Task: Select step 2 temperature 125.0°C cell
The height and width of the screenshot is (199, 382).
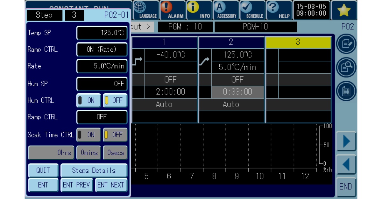Action: (x=238, y=55)
